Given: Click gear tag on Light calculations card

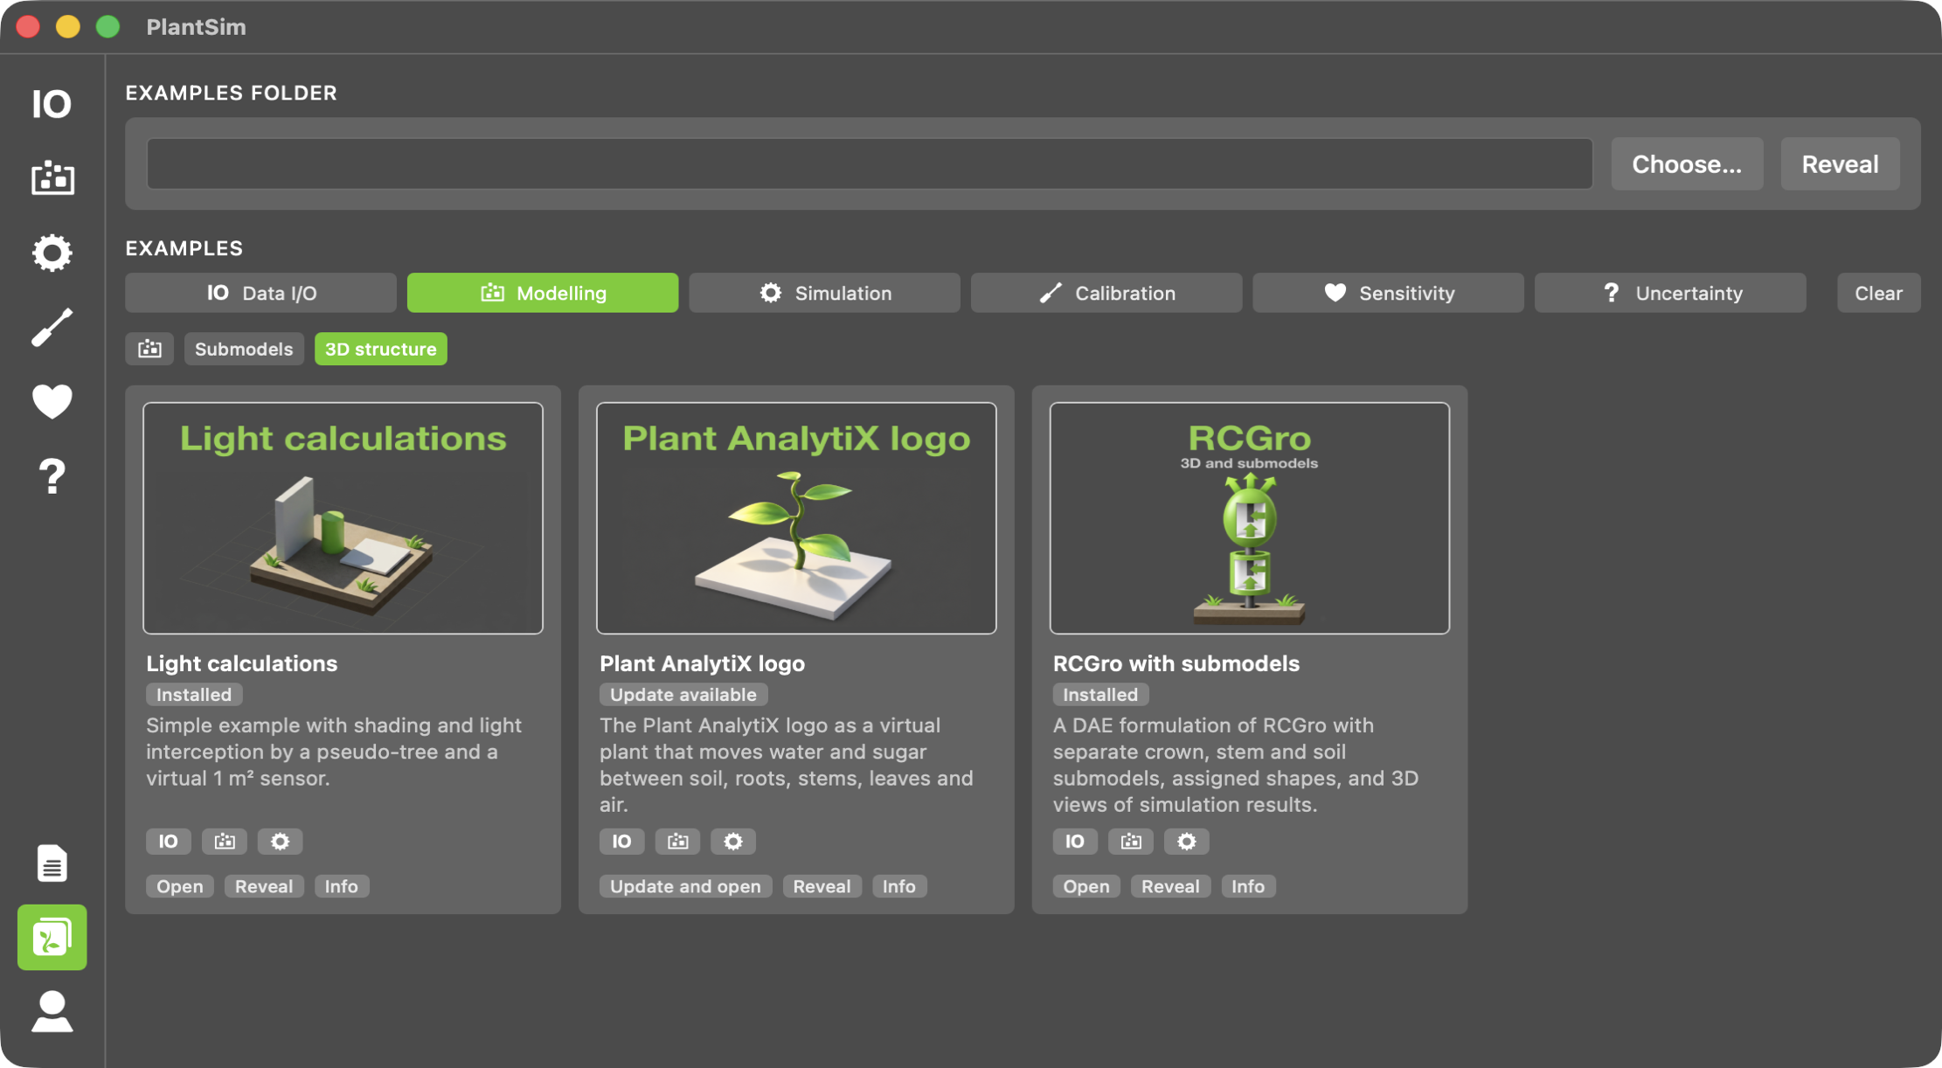Looking at the screenshot, I should tap(280, 841).
